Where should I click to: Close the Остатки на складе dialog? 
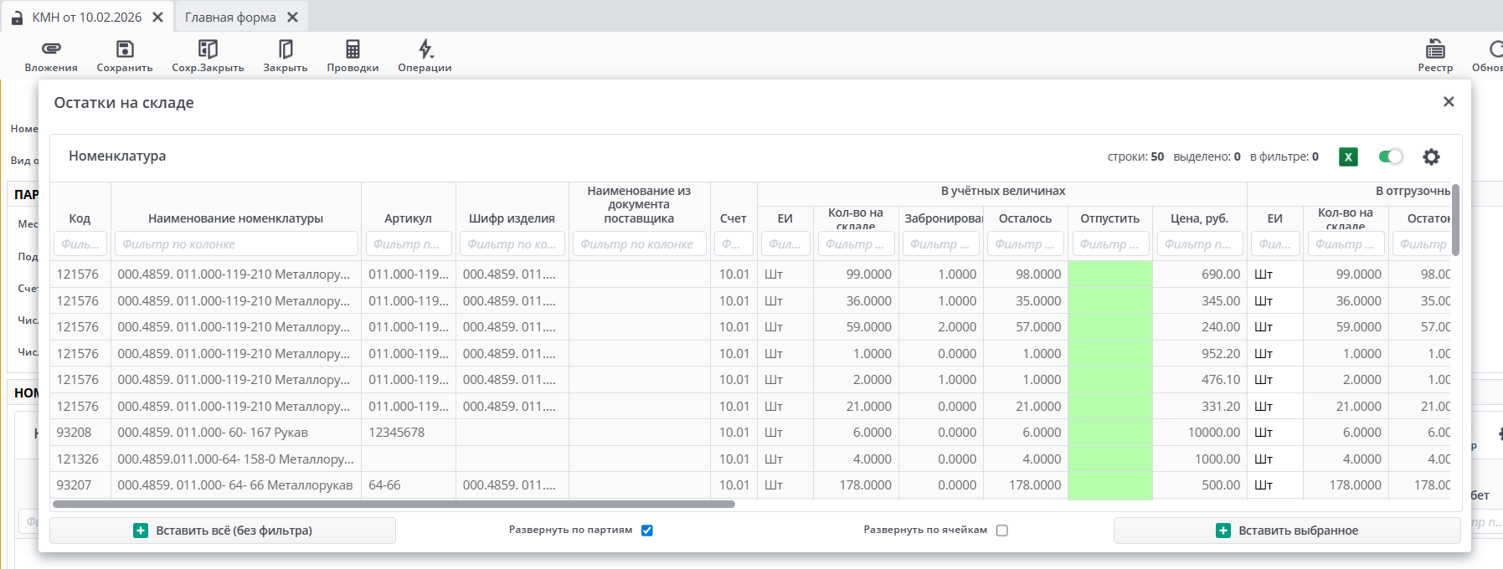(x=1449, y=102)
